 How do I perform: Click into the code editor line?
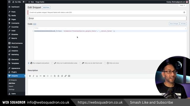click(110, 31)
